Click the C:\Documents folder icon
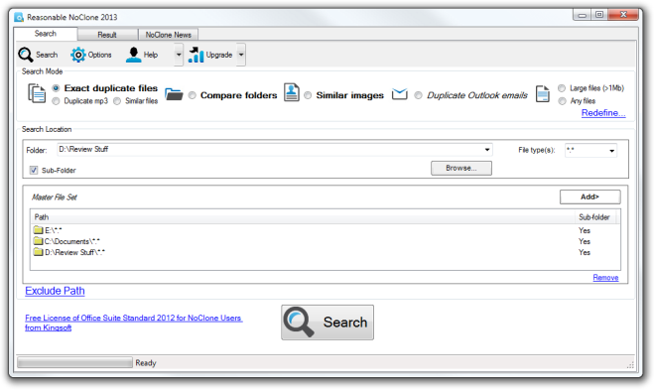The image size is (655, 390). pos(39,241)
